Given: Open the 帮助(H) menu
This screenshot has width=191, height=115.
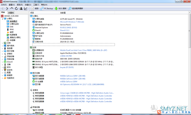Looking at the screenshot, I should pos(44,5).
